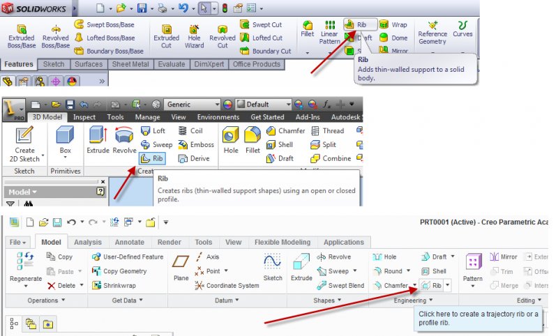Open Pattern tool in Creo
This screenshot has height=336, width=558.
(x=473, y=269)
